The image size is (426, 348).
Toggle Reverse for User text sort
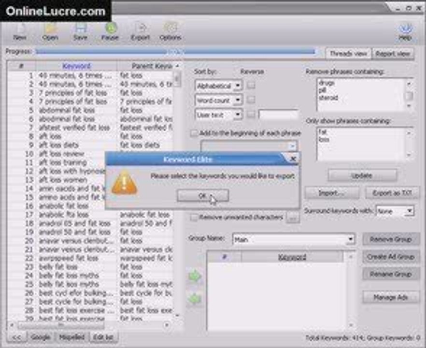251,115
